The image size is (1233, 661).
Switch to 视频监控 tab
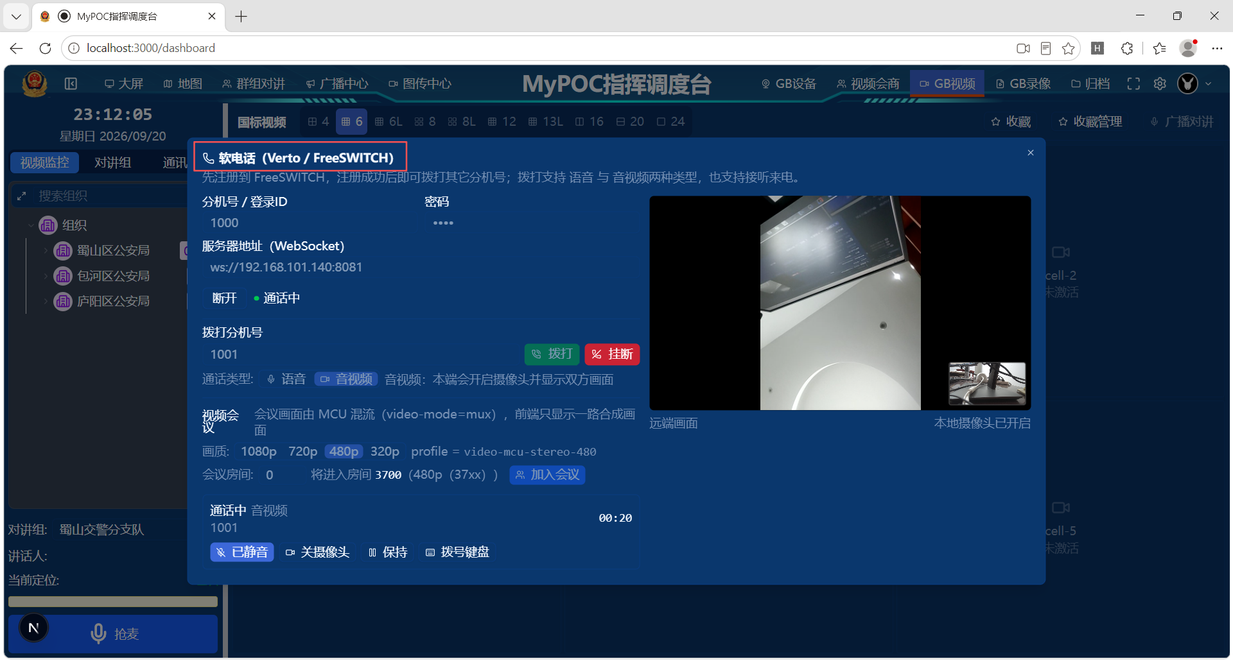(x=44, y=163)
